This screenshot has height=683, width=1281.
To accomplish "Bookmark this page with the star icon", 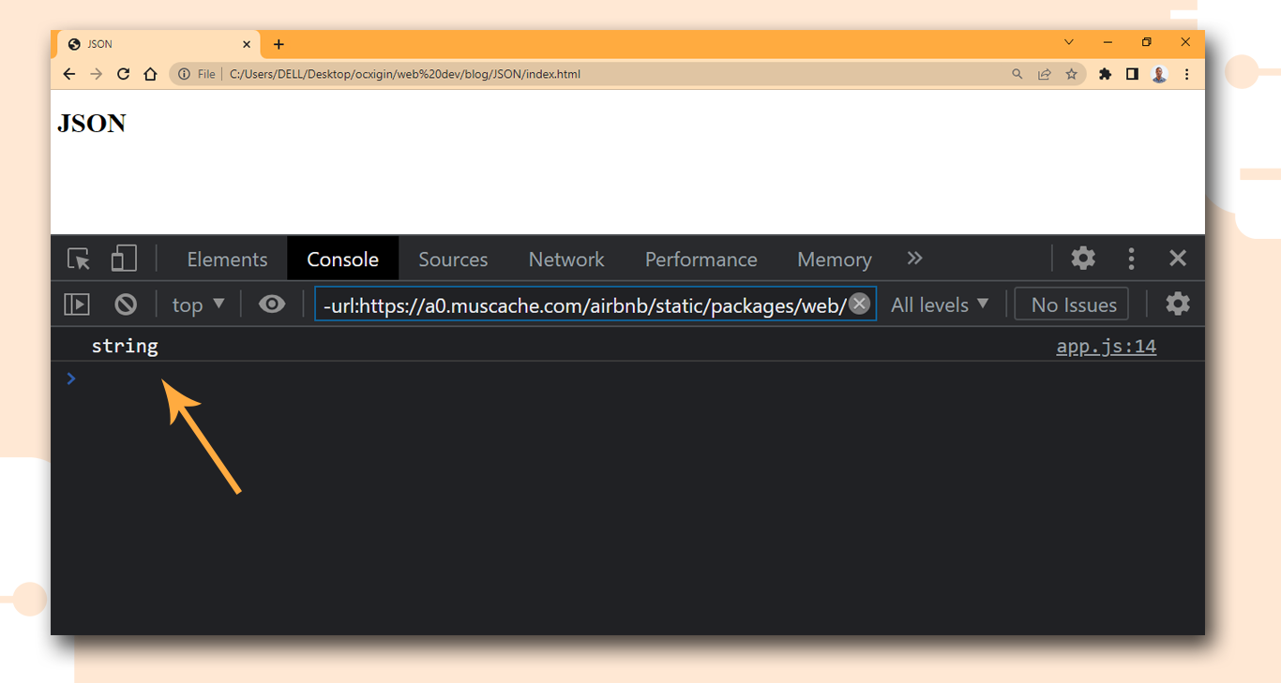I will pyautogui.click(x=1071, y=74).
